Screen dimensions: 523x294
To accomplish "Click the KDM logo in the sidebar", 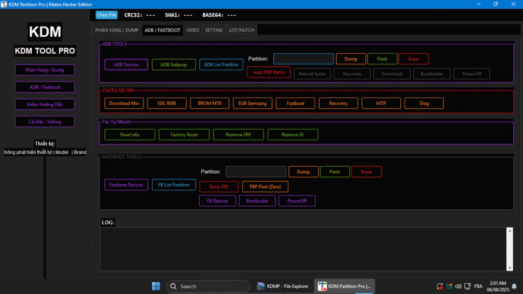I will [x=45, y=32].
